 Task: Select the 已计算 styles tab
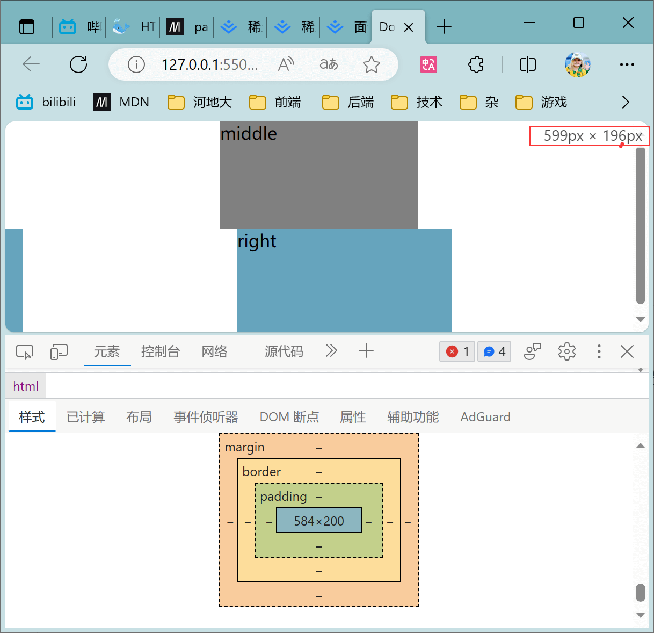point(85,417)
